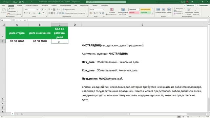Viewport: 210px width, 118px height.
Task: Click Merge and Center (Объединить и поместить в центре)
Action: point(74,13)
